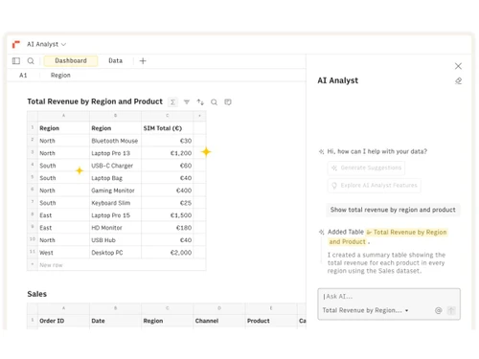Click the SUM Total (€) header cell
Screen dimensions: 479x359
click(x=168, y=128)
